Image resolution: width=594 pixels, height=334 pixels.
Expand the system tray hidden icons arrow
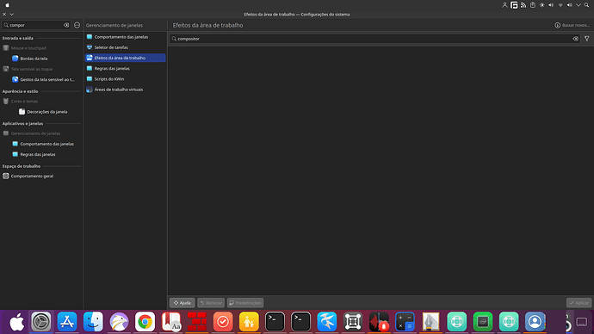coord(579,5)
